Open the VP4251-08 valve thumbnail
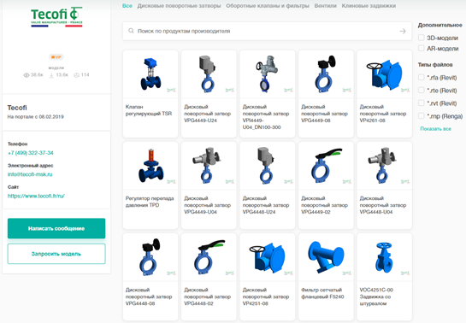Screen dimensions: 466x323 point(267,257)
